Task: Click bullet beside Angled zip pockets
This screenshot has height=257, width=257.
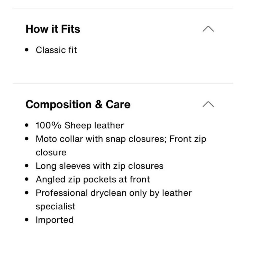Action: 27,179
